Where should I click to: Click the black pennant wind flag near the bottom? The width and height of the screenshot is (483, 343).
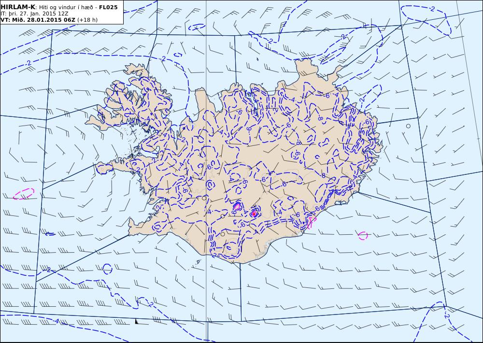[x=137, y=321]
